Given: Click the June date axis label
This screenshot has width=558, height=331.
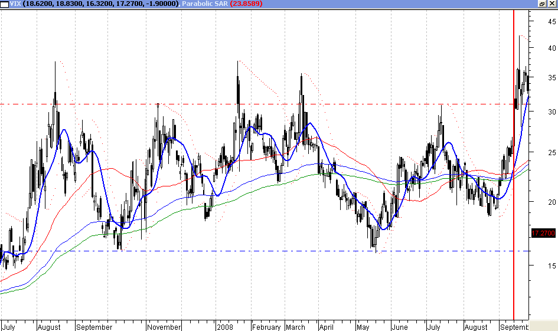Looking at the screenshot, I should coord(400,327).
